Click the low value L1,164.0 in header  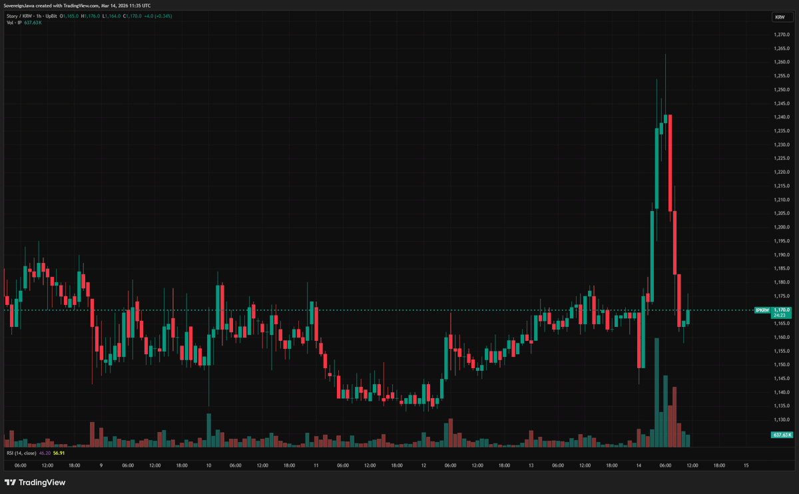111,16
